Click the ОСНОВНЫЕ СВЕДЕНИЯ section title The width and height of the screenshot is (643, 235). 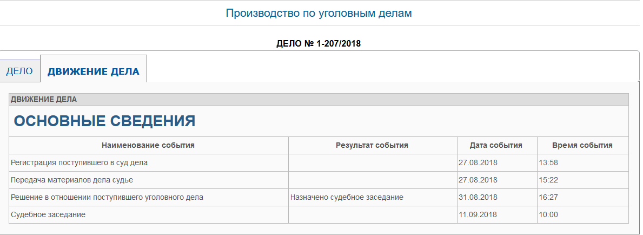pyautogui.click(x=104, y=121)
